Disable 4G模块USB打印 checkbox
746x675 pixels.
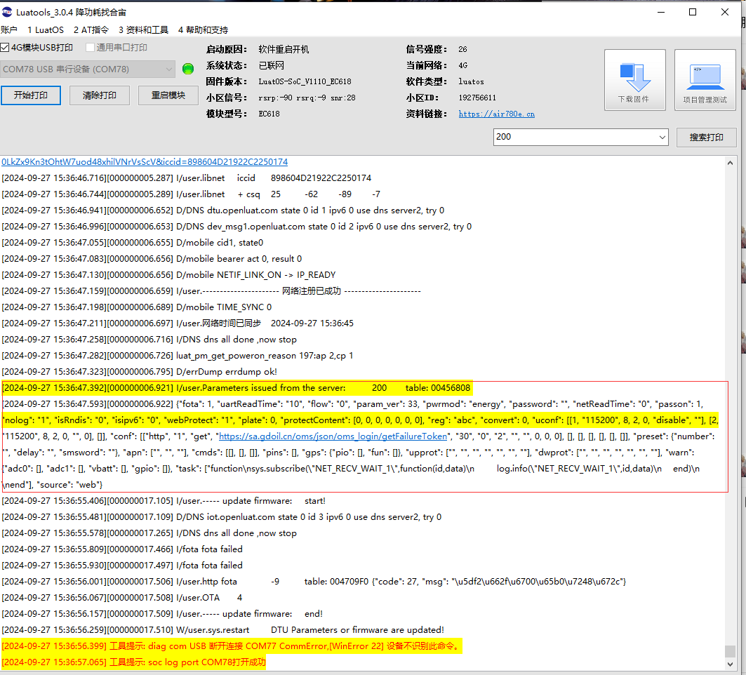[x=5, y=47]
